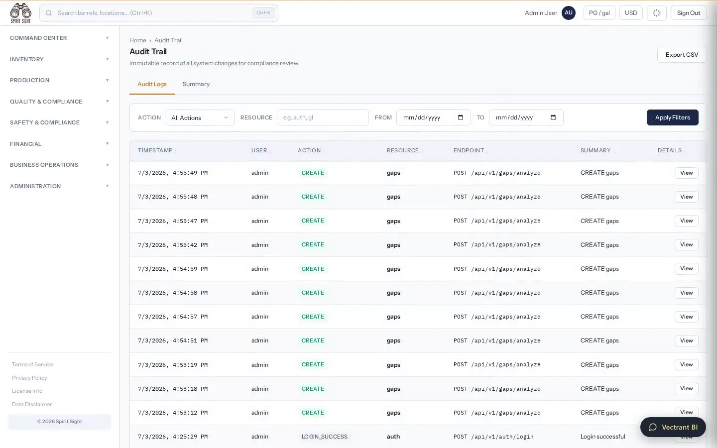The height and width of the screenshot is (448, 717).
Task: View details for the 4:55:49 PM entry
Action: (686, 173)
